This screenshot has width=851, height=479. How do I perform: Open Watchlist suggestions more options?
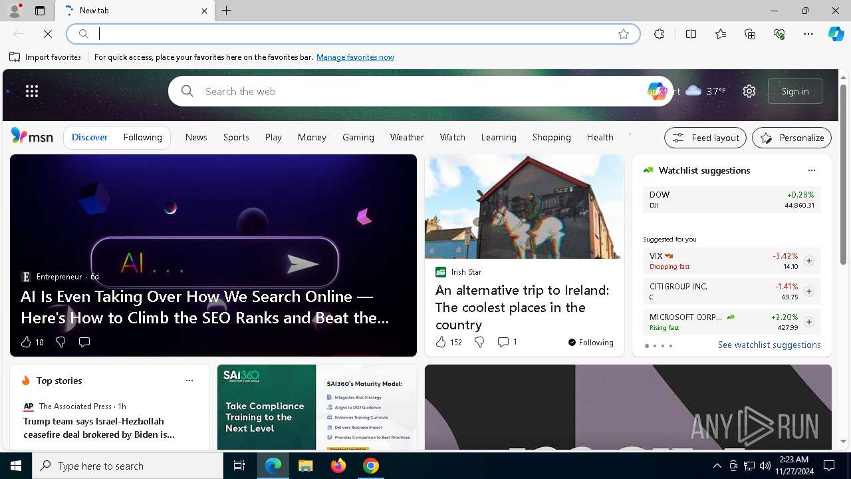tap(811, 170)
